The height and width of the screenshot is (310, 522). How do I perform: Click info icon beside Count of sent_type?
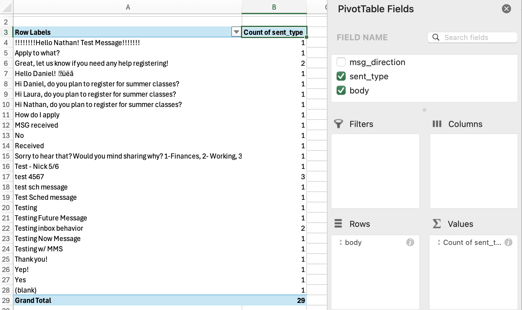click(508, 242)
